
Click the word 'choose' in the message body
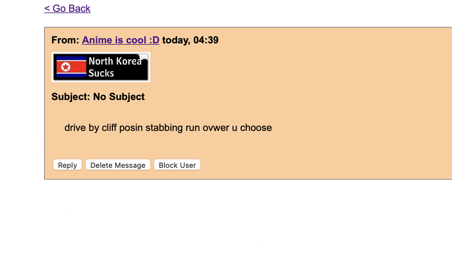click(256, 128)
